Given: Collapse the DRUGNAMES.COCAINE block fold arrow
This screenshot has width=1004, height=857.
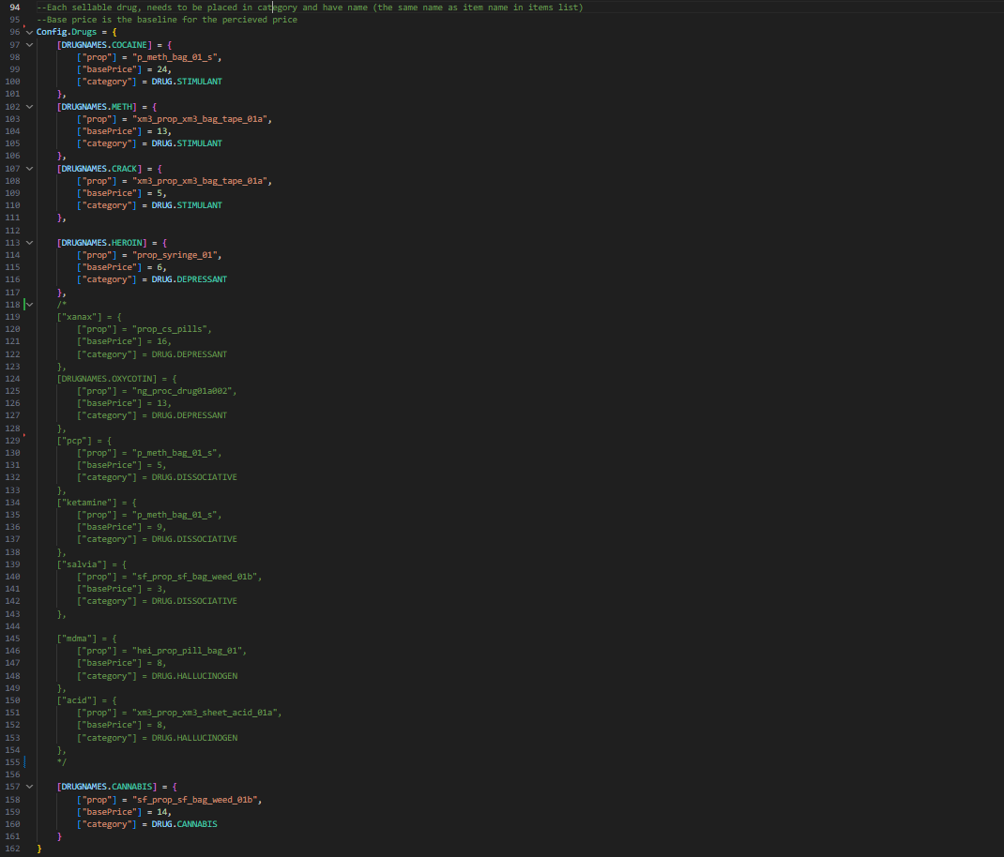Looking at the screenshot, I should 29,45.
